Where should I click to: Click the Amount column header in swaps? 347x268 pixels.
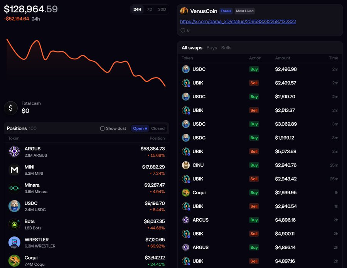282,58
